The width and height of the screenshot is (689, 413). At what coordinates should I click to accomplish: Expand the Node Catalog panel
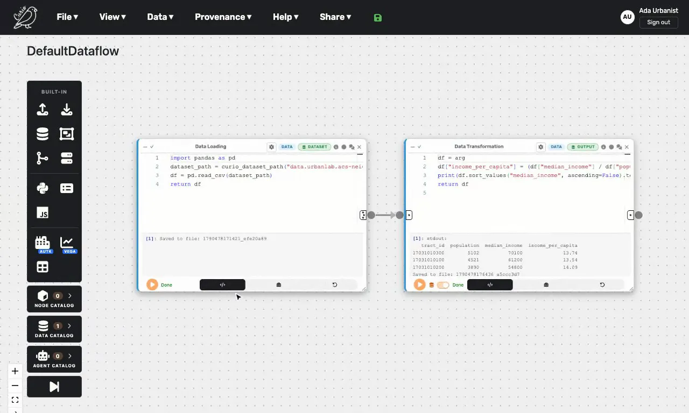click(54, 299)
